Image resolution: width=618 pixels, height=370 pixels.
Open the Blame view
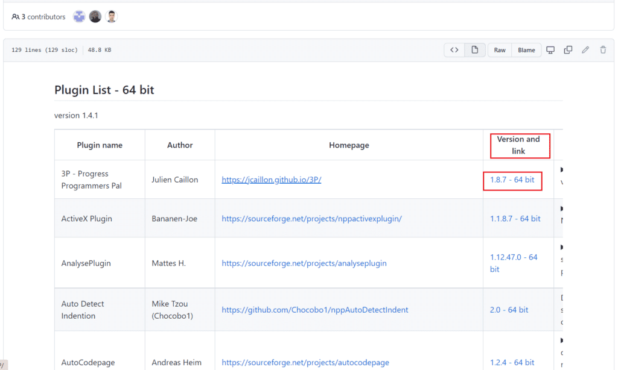(526, 50)
